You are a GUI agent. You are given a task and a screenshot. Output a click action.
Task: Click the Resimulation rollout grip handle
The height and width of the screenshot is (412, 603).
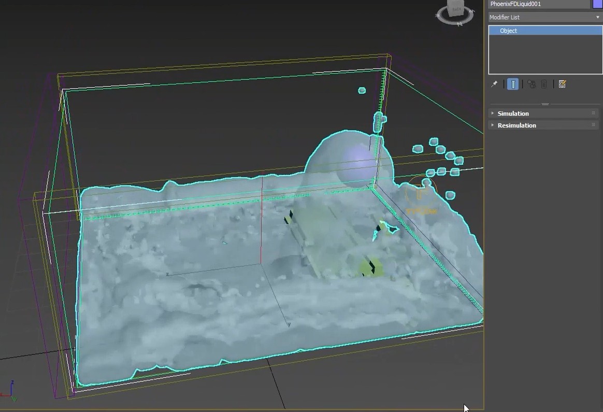(594, 125)
